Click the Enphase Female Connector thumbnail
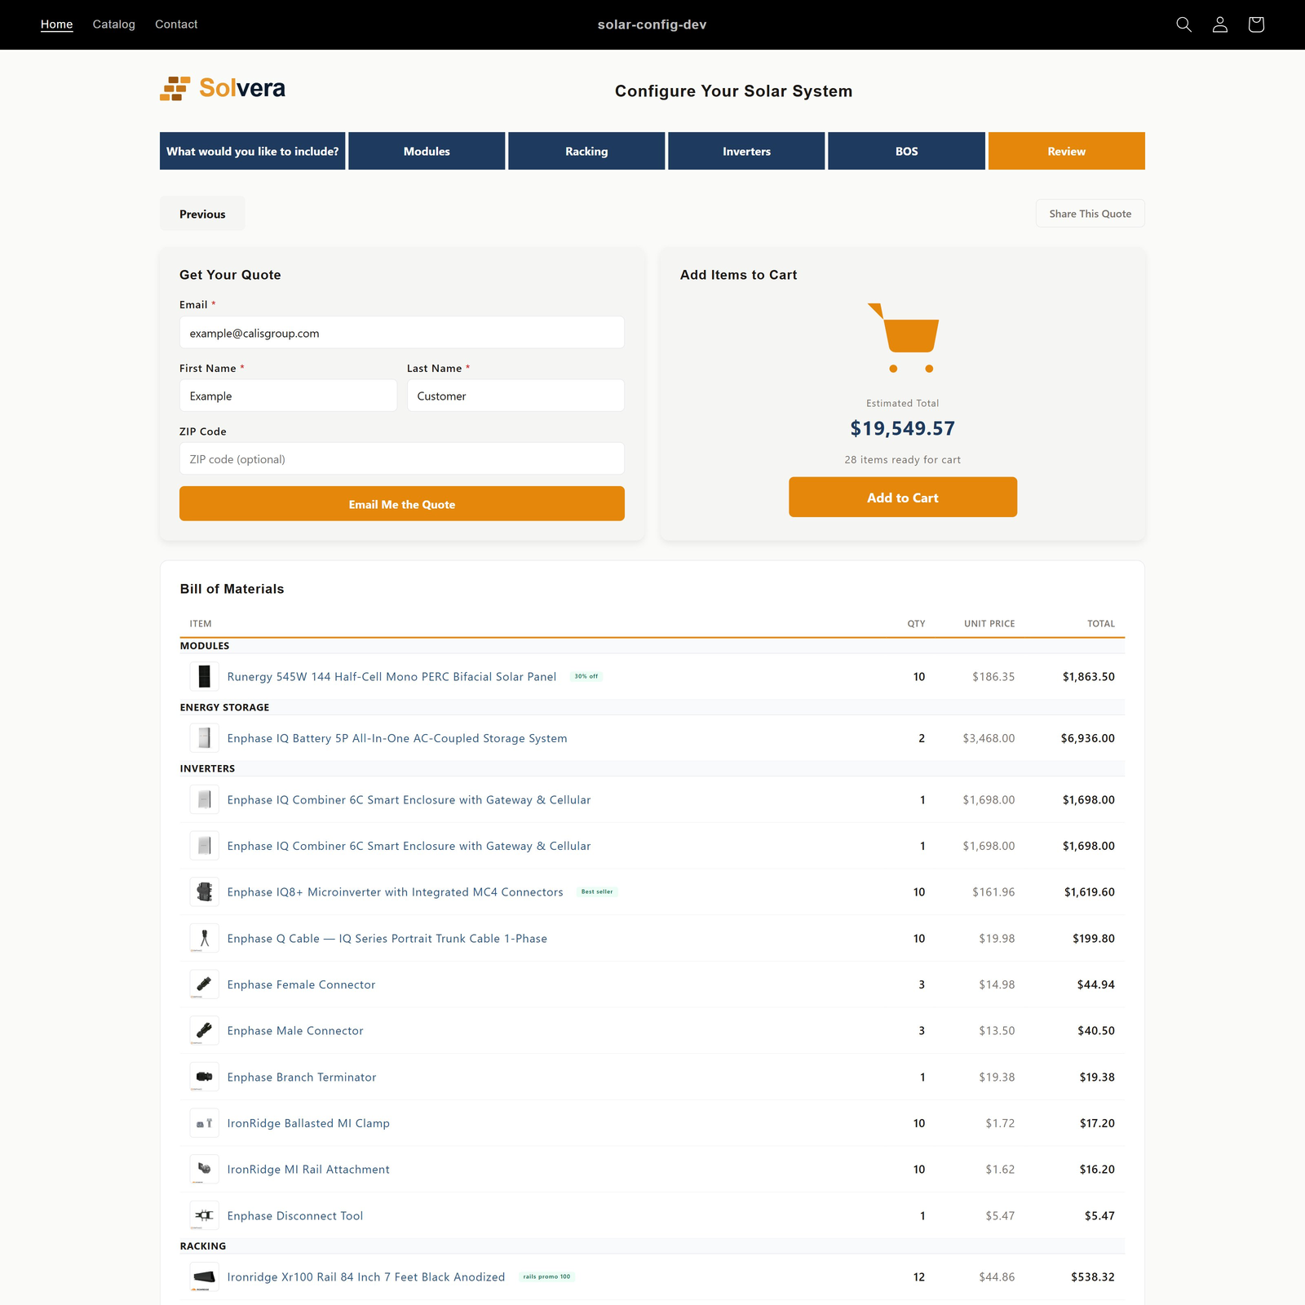1305x1305 pixels. (x=205, y=984)
